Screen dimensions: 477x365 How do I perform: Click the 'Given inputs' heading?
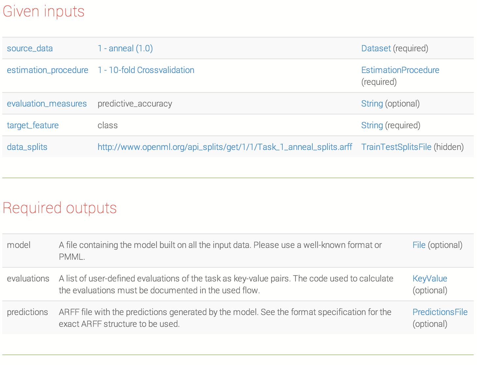click(x=43, y=12)
